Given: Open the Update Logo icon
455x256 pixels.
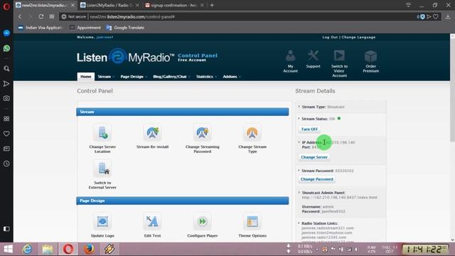Looking at the screenshot, I should (102, 221).
